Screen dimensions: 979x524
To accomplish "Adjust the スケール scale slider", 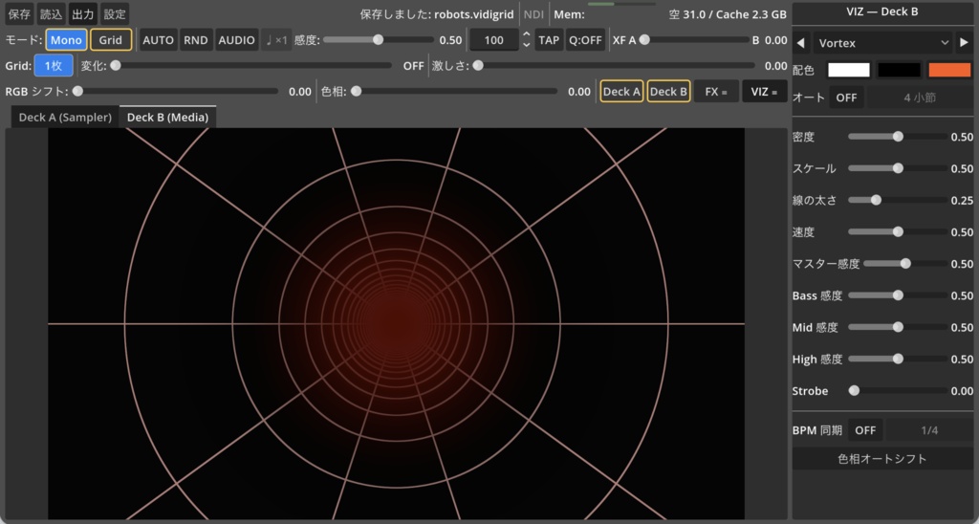I will click(897, 168).
